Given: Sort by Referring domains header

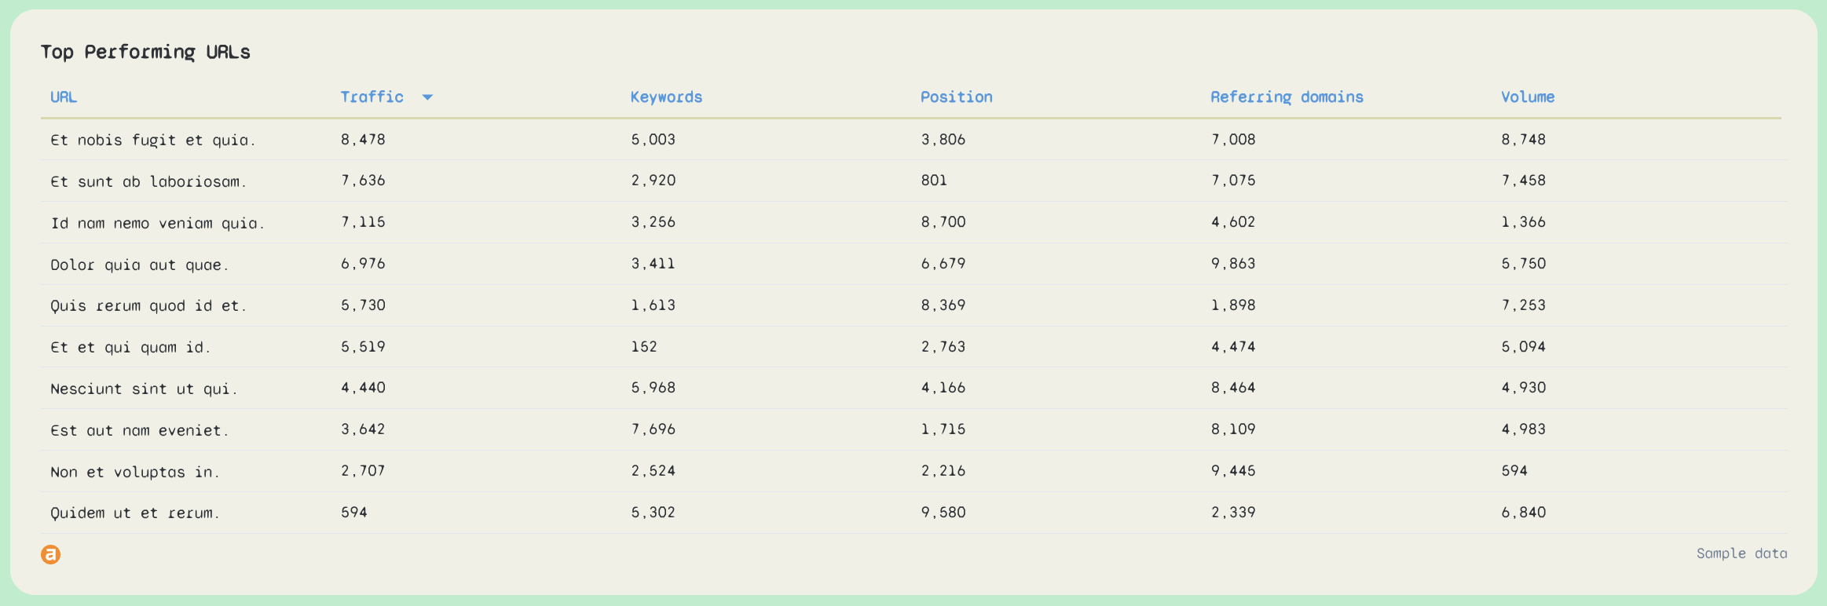Looking at the screenshot, I should click(x=1287, y=97).
